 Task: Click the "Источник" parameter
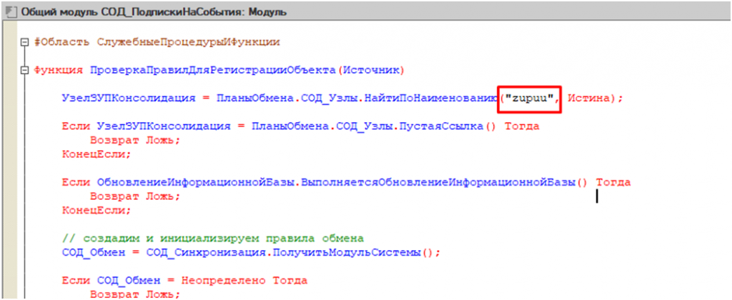(370, 71)
